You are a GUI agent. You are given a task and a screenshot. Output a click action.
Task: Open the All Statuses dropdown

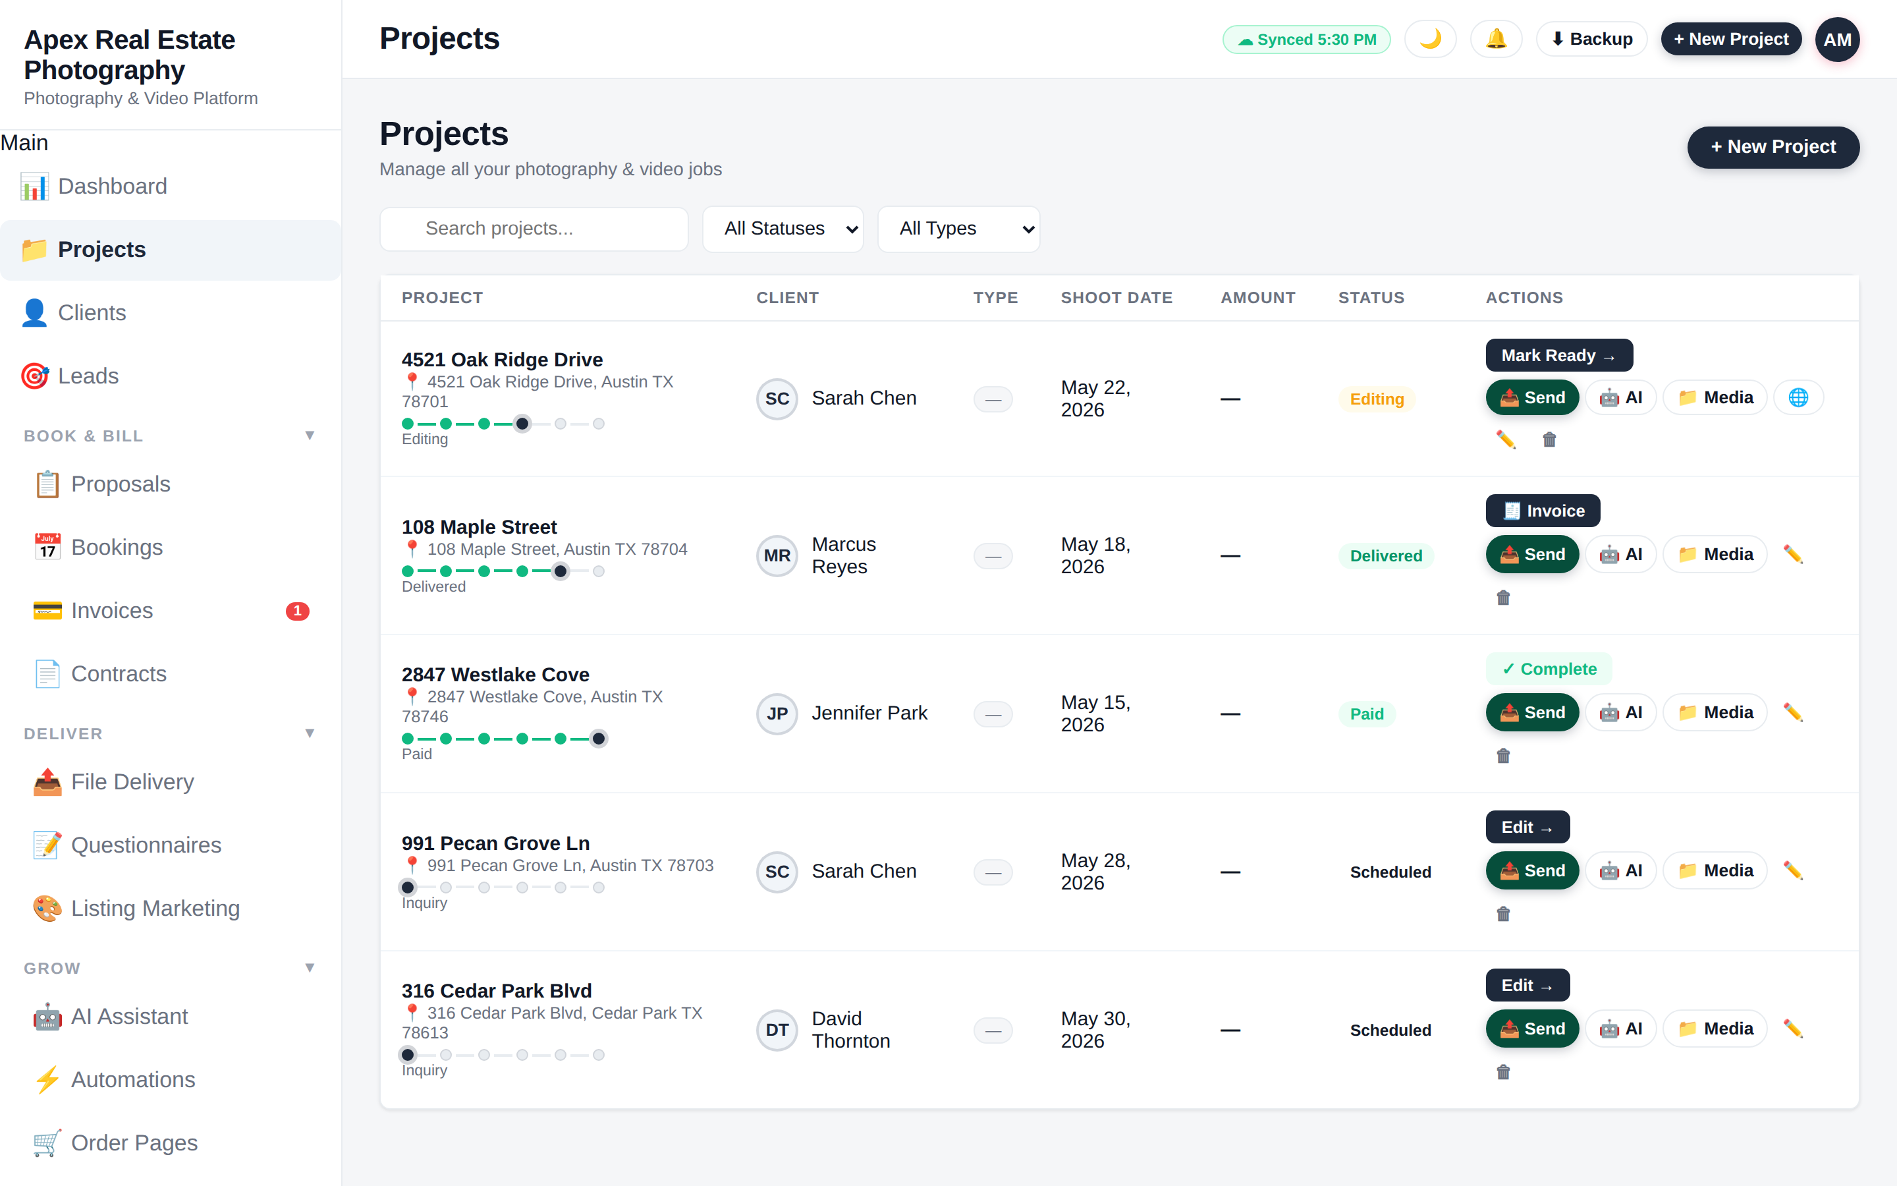[x=783, y=228]
